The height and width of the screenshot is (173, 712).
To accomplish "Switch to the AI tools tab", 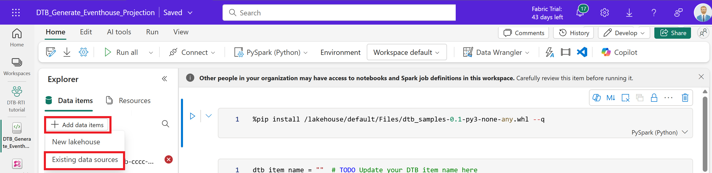I will 119,32.
